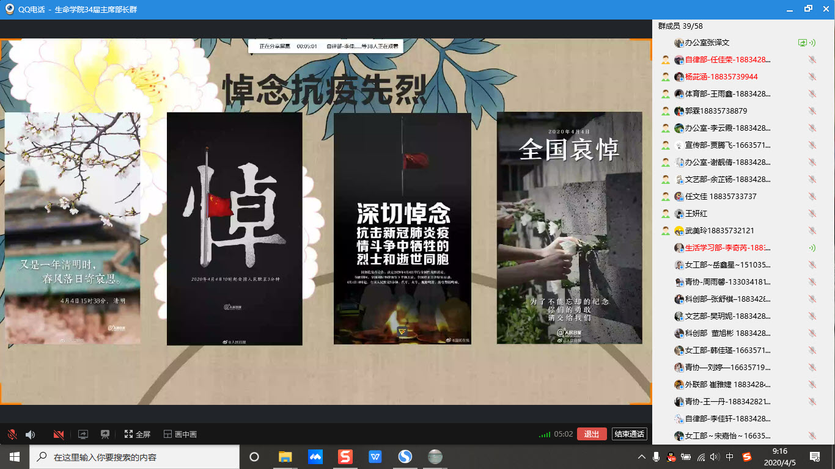The image size is (835, 469).
Task: Open Windows Start menu
Action: pyautogui.click(x=15, y=457)
